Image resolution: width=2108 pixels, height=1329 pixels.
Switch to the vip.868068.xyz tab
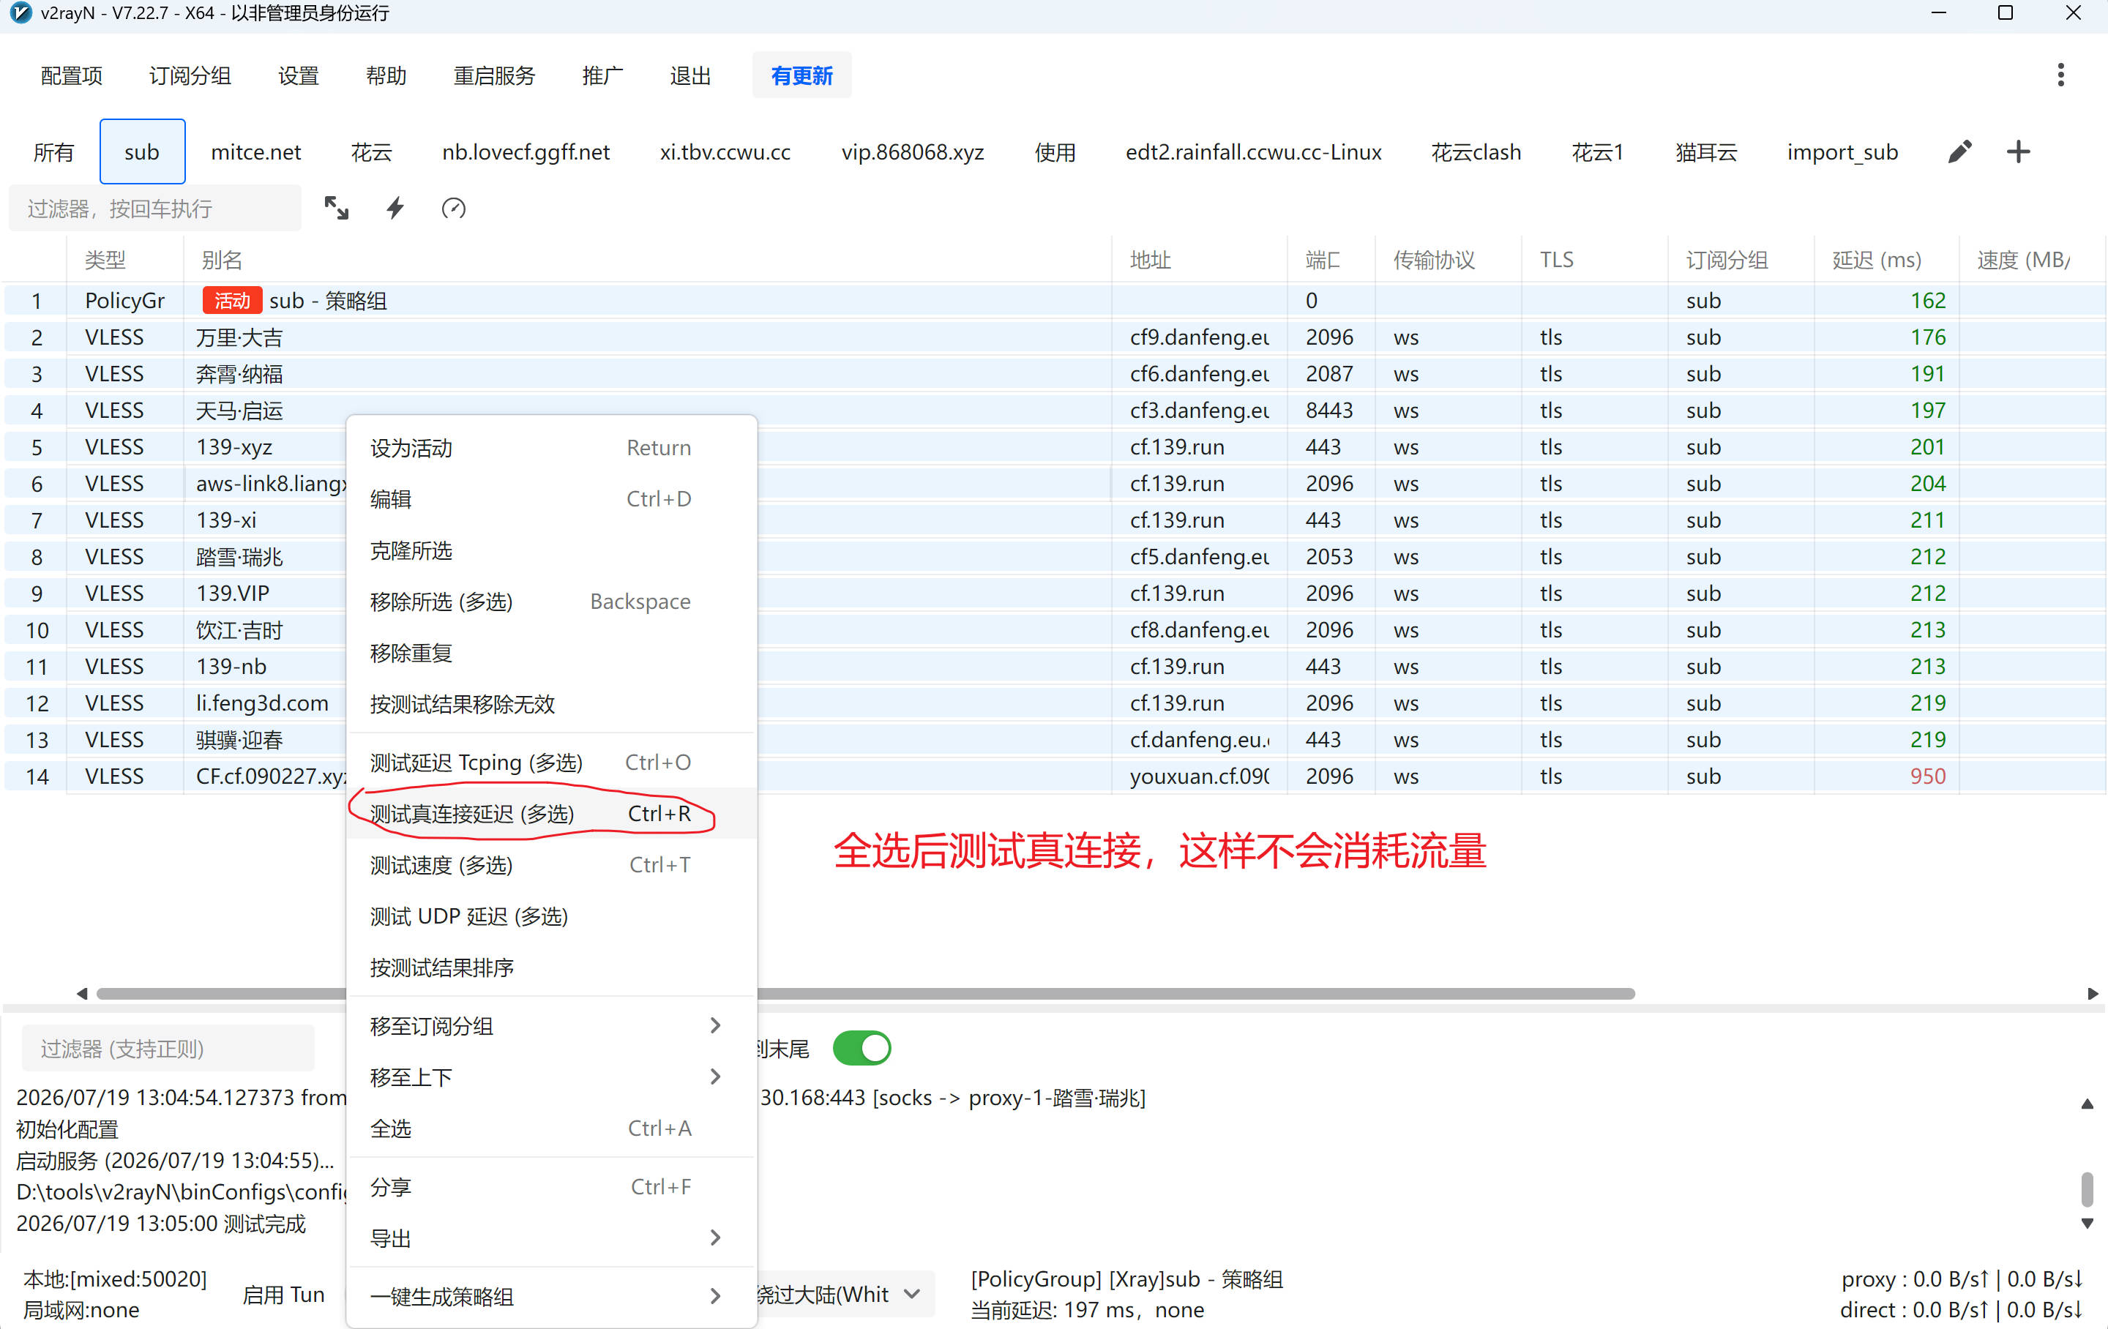coord(913,152)
